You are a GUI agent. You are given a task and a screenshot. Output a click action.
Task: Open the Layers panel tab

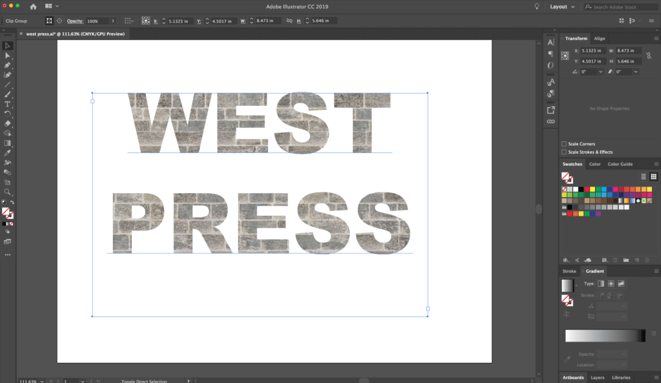pyautogui.click(x=597, y=377)
